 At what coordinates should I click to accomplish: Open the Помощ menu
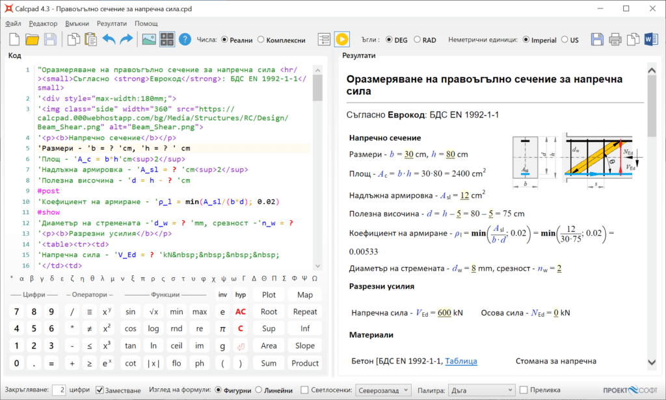pos(146,23)
